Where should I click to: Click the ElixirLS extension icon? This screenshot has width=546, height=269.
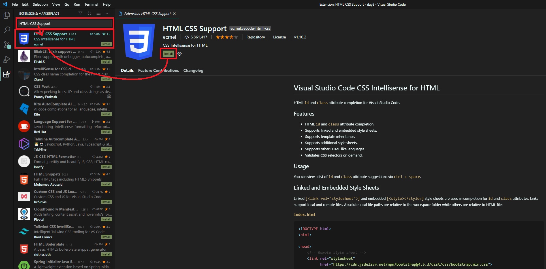(24, 57)
